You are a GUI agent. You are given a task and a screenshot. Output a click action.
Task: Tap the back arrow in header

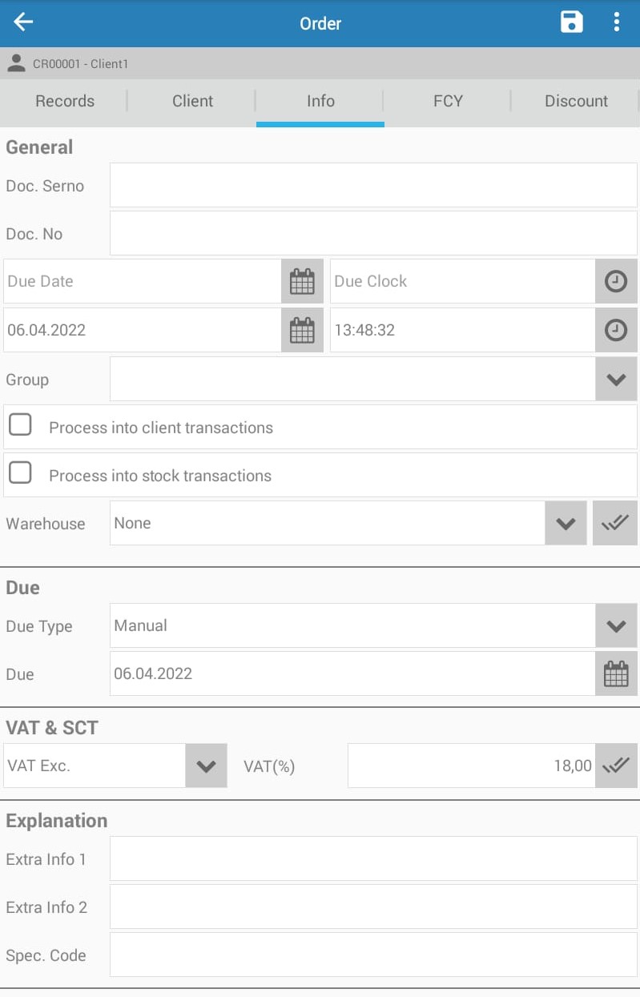[x=24, y=22]
